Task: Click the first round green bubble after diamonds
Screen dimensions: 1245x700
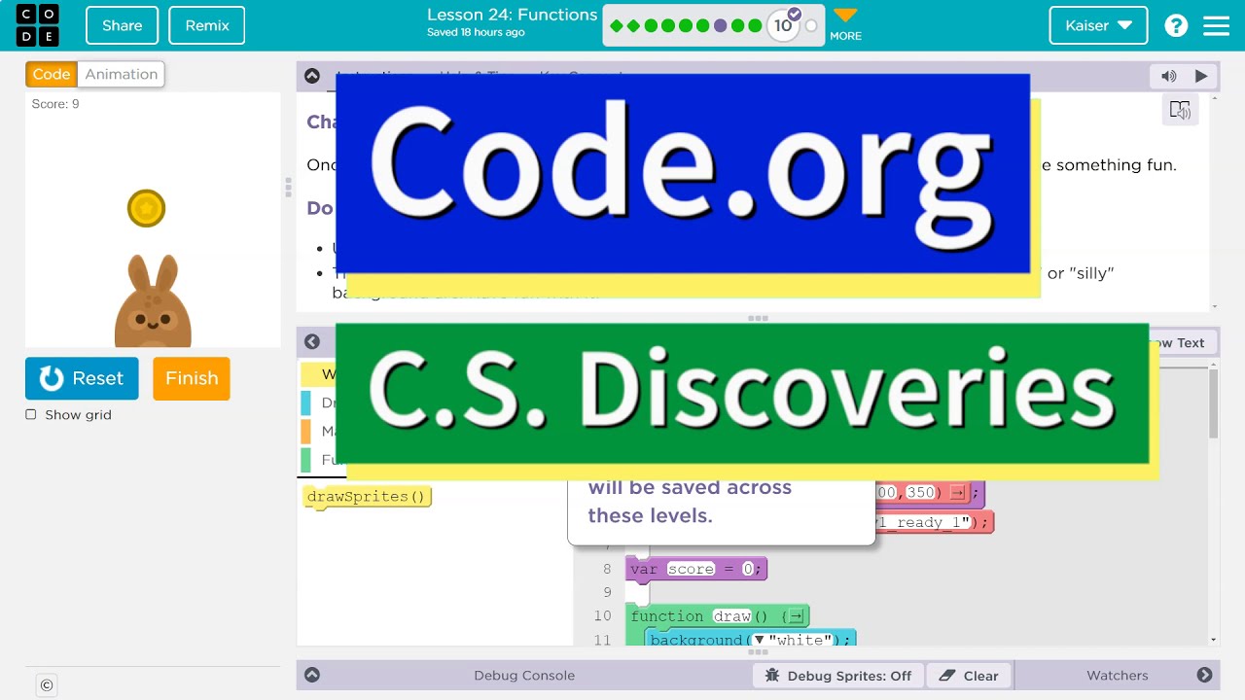Action: (651, 25)
